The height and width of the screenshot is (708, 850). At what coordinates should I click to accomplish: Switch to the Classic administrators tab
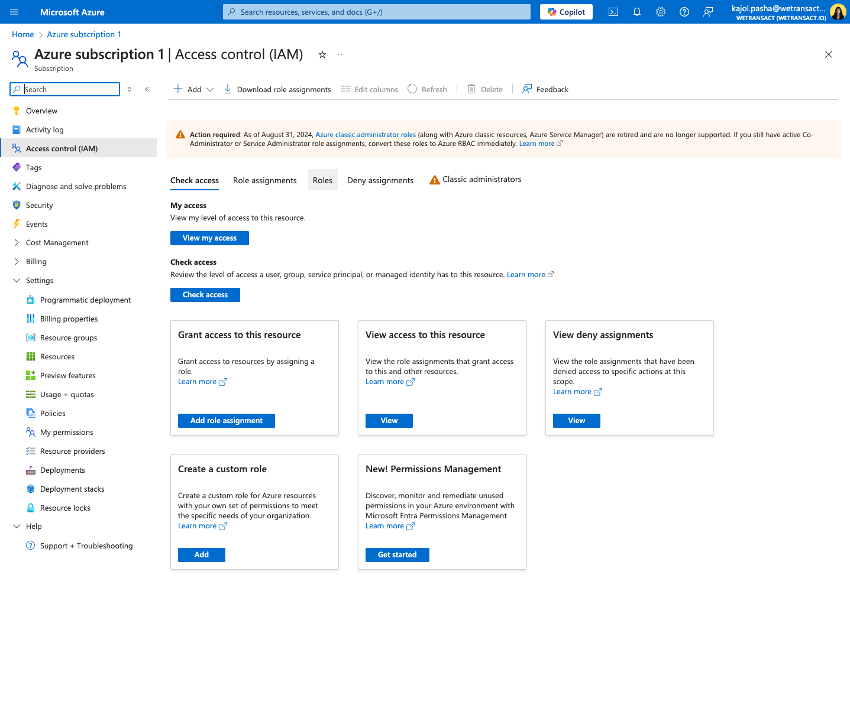click(x=476, y=179)
